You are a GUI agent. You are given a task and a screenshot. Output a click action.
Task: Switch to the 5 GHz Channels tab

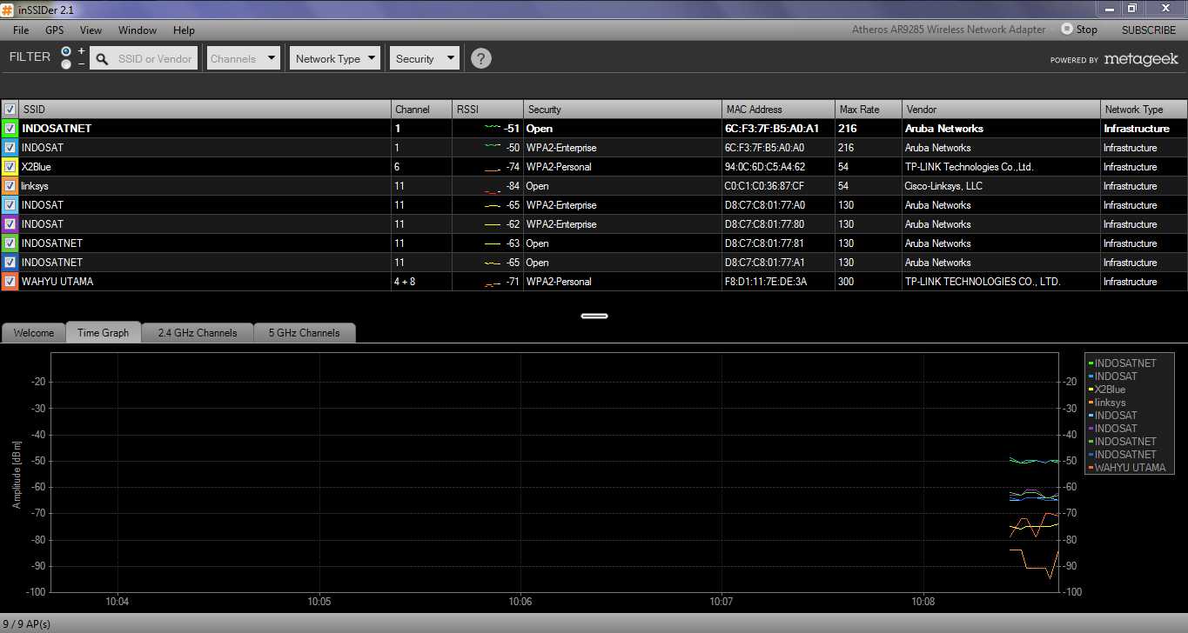pos(304,333)
